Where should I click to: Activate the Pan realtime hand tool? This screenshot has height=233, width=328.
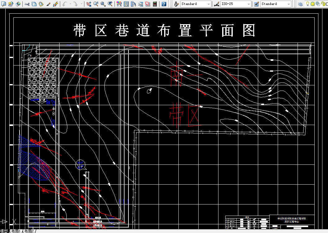(x=89, y=4)
